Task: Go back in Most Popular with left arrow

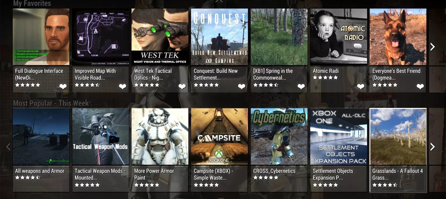Action: (x=8, y=147)
